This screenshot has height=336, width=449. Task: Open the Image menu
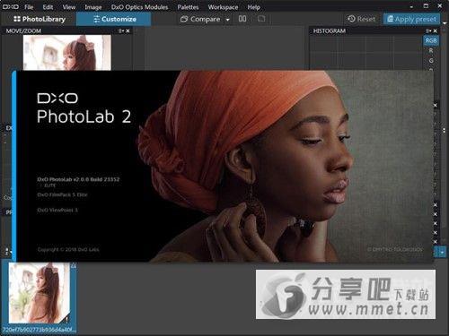point(92,7)
